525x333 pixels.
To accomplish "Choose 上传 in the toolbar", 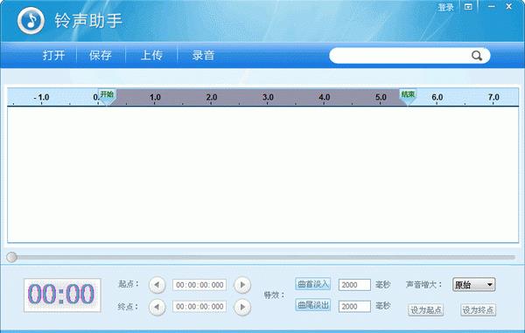I will click(151, 55).
